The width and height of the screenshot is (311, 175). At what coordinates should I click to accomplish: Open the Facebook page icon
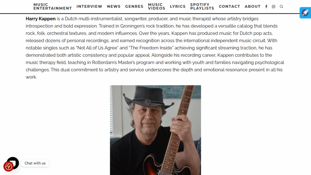tap(266, 7)
